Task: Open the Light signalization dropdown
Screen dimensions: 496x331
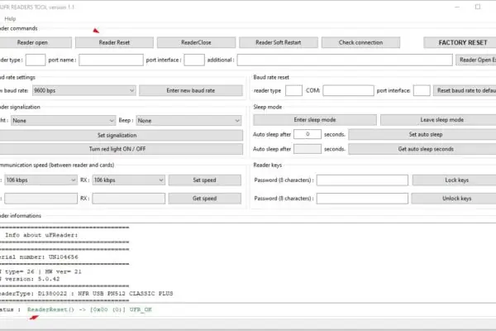Action: coord(63,121)
